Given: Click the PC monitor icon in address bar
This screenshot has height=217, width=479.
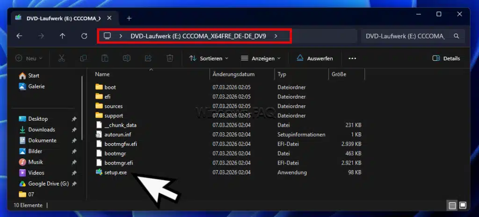Looking at the screenshot, I should click(x=107, y=36).
